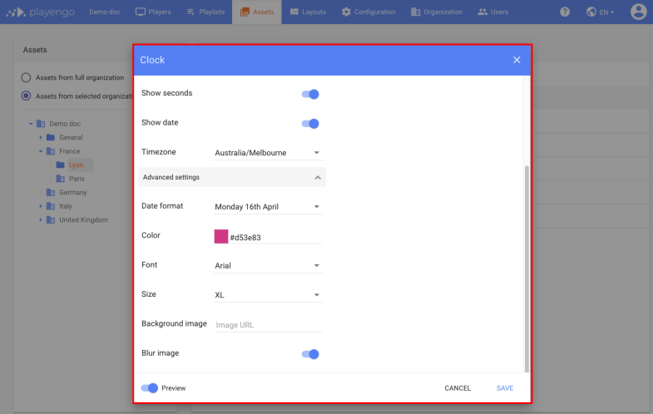This screenshot has width=653, height=414.
Task: Click the SAVE button
Action: tap(505, 388)
